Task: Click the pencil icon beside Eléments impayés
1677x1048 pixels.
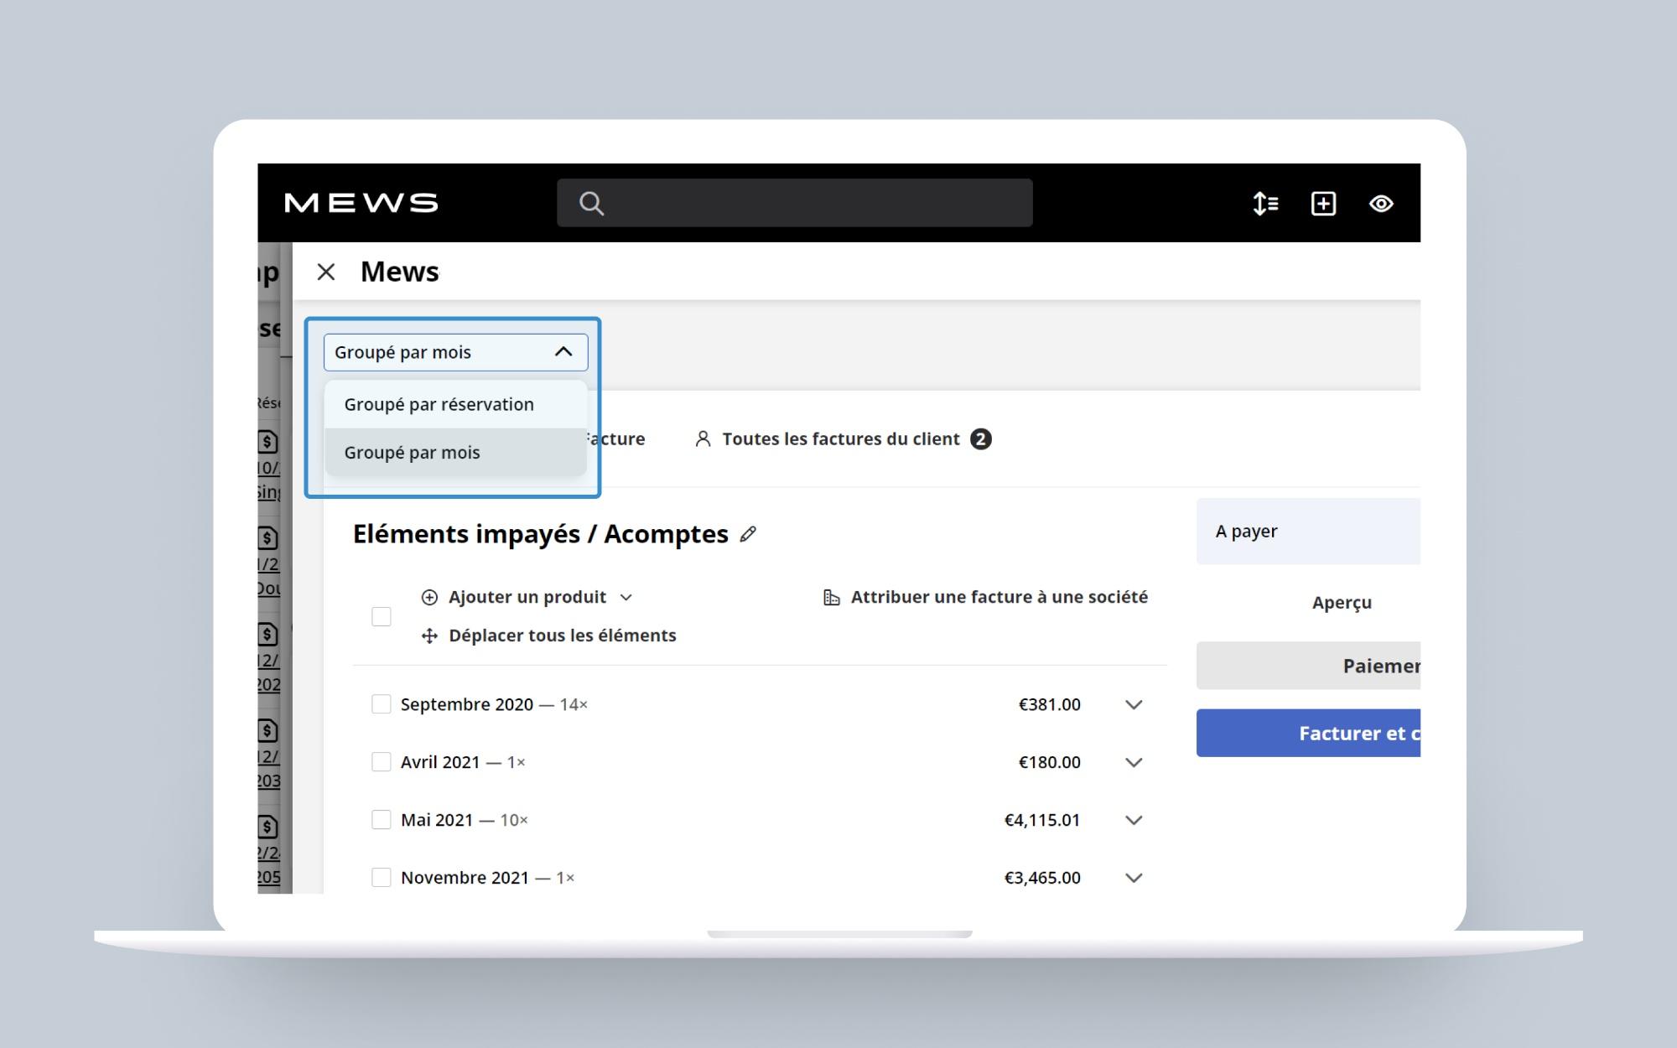Action: coord(748,534)
